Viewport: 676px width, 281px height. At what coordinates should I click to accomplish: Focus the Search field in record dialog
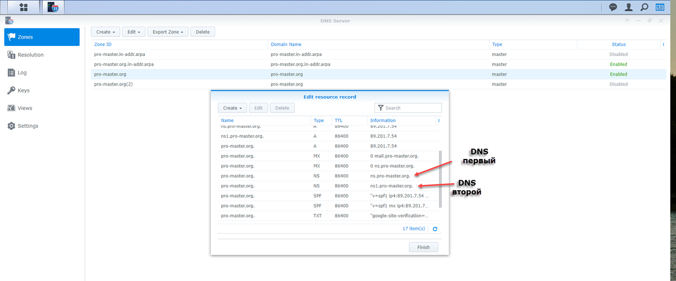(x=408, y=108)
